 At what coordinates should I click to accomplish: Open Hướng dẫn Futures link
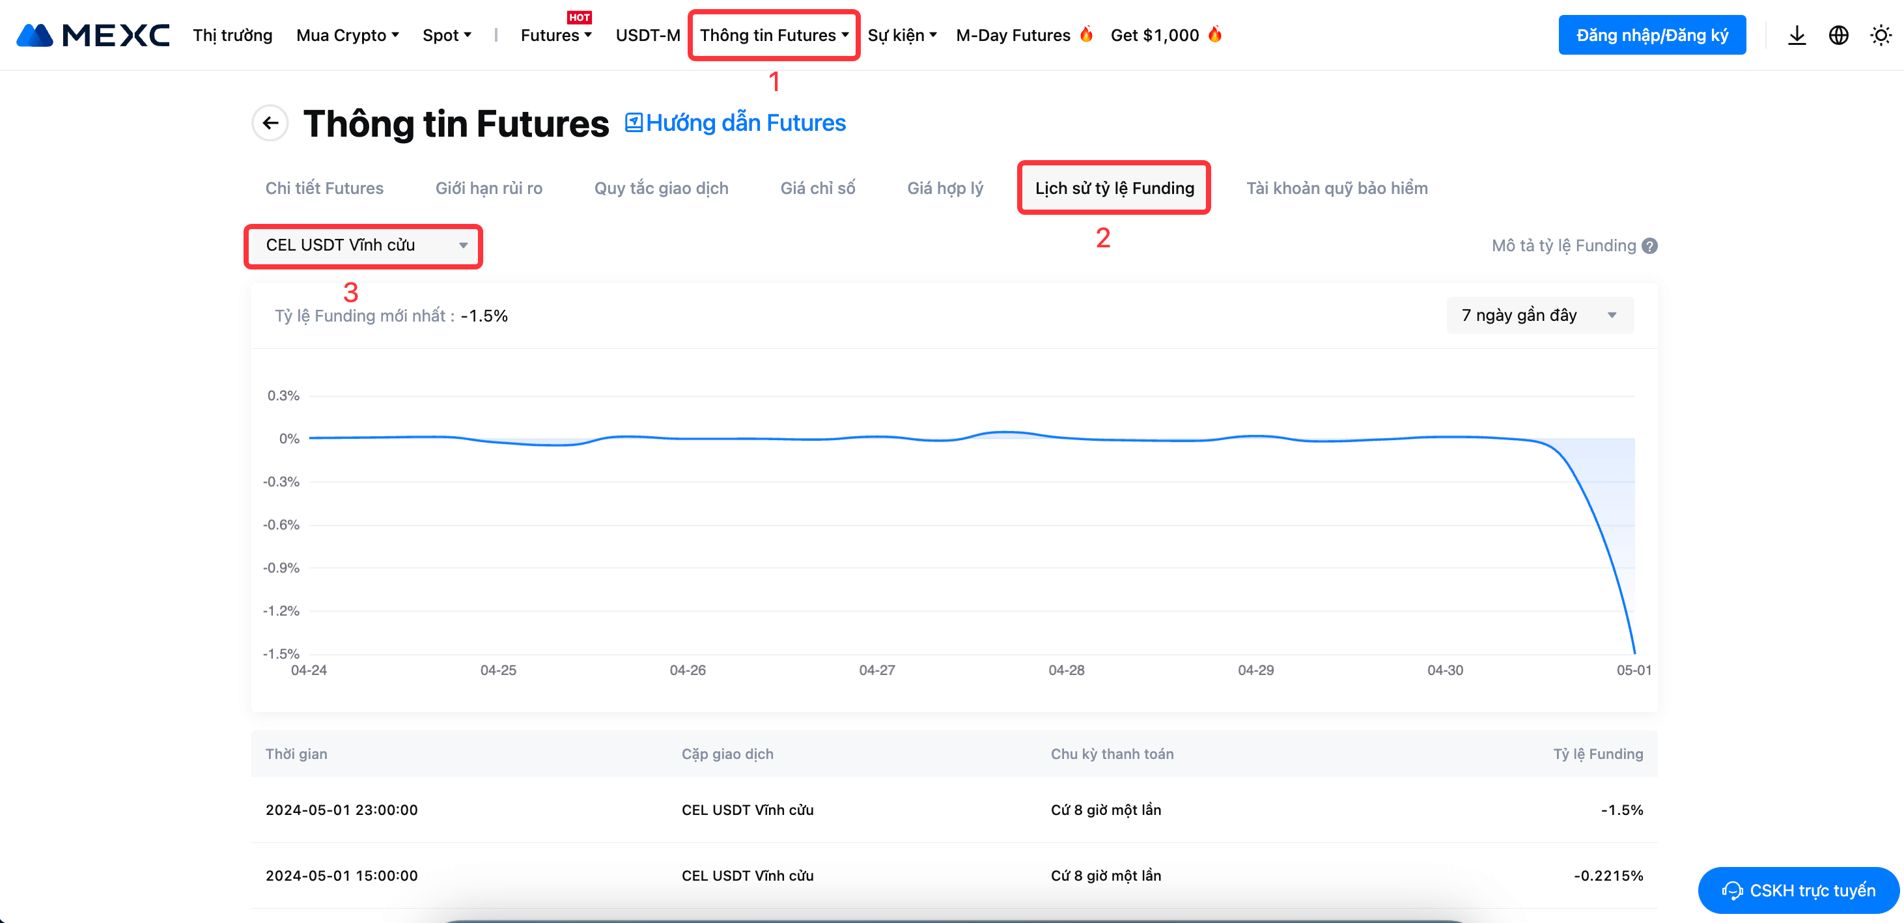coord(745,122)
